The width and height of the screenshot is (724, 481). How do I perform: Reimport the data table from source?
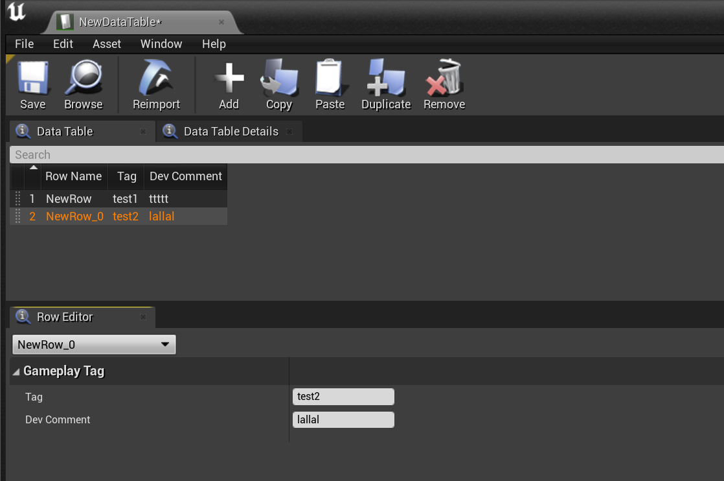point(156,78)
